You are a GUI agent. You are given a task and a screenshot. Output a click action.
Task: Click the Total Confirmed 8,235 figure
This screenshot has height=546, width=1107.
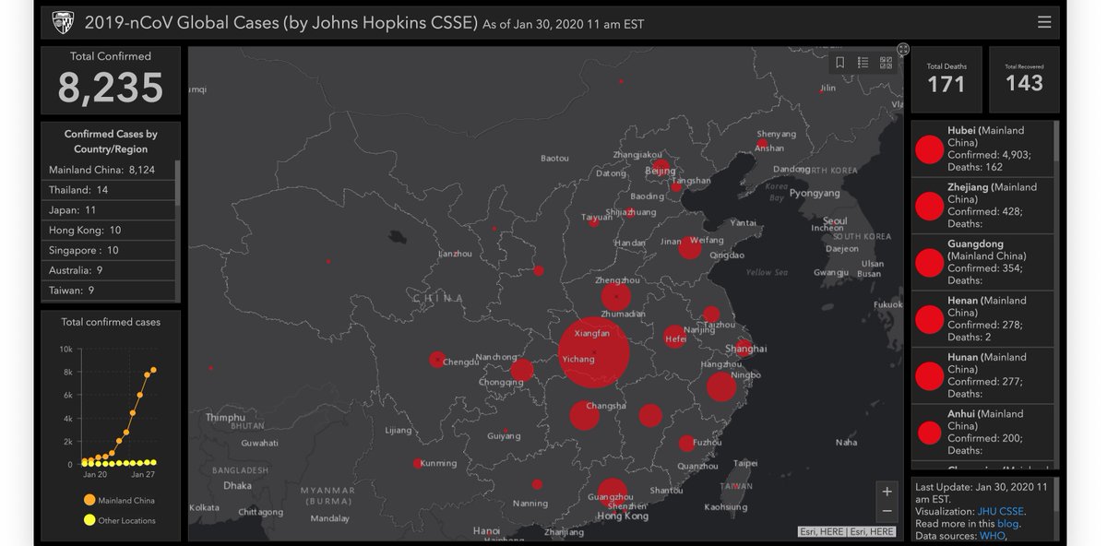pos(111,88)
